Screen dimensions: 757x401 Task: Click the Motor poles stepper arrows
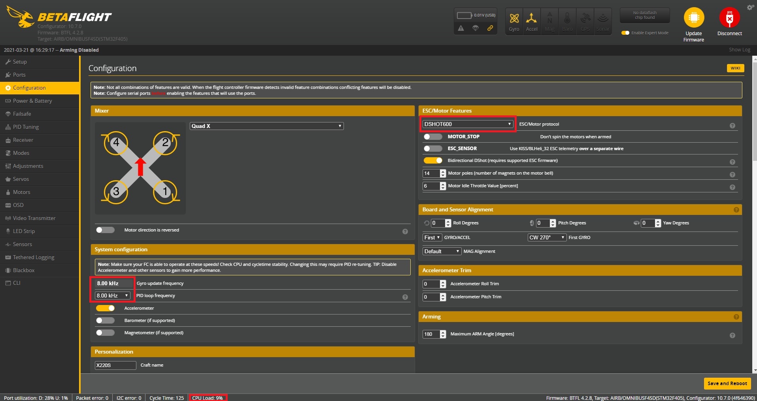[443, 173]
